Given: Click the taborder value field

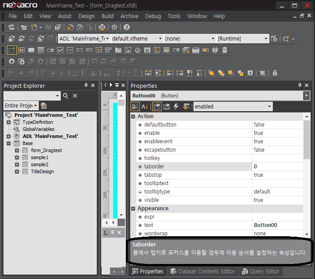Looking at the screenshot, I should pos(278,167).
